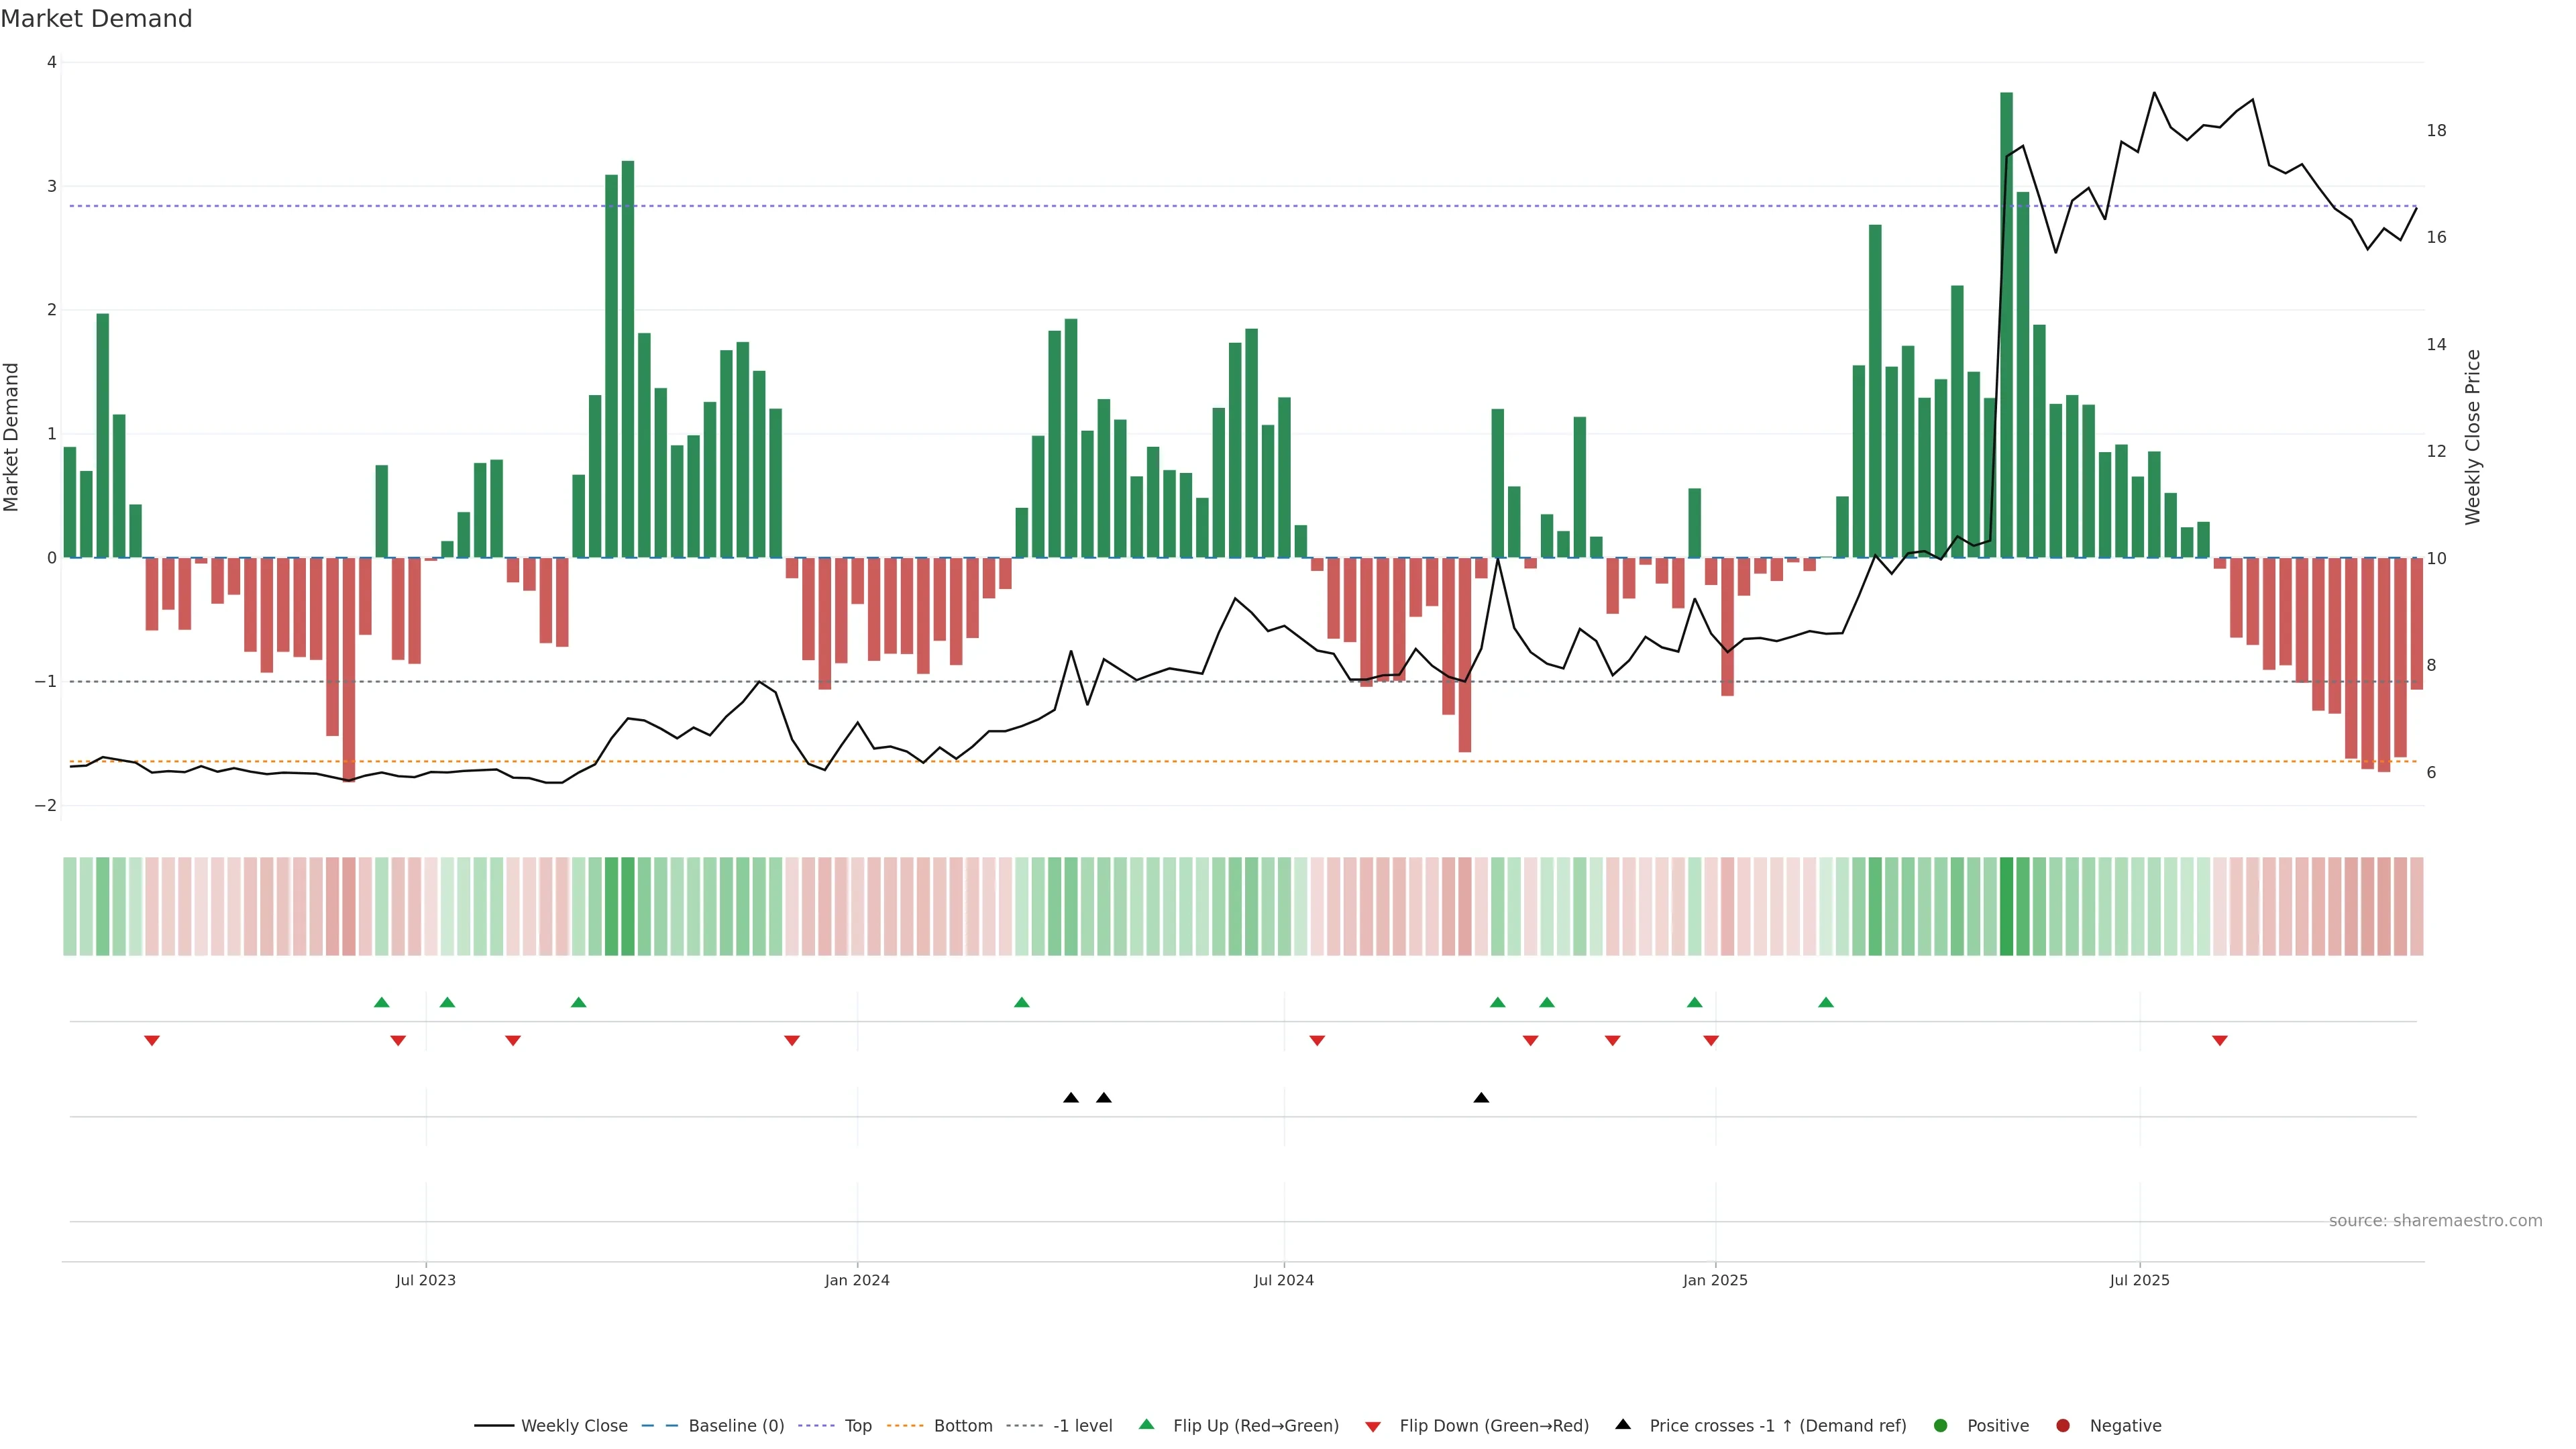Screen dimensions: 2576x1449
Task: Click the -1 level legend item
Action: pyautogui.click(x=1082, y=1426)
